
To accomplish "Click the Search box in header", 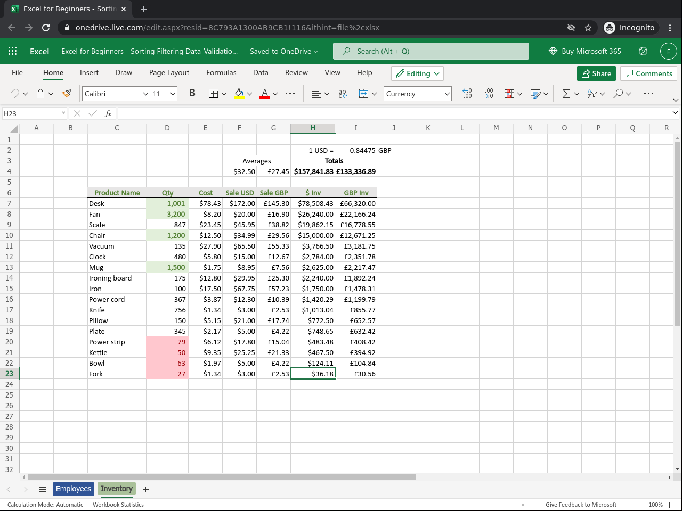I will pos(431,51).
